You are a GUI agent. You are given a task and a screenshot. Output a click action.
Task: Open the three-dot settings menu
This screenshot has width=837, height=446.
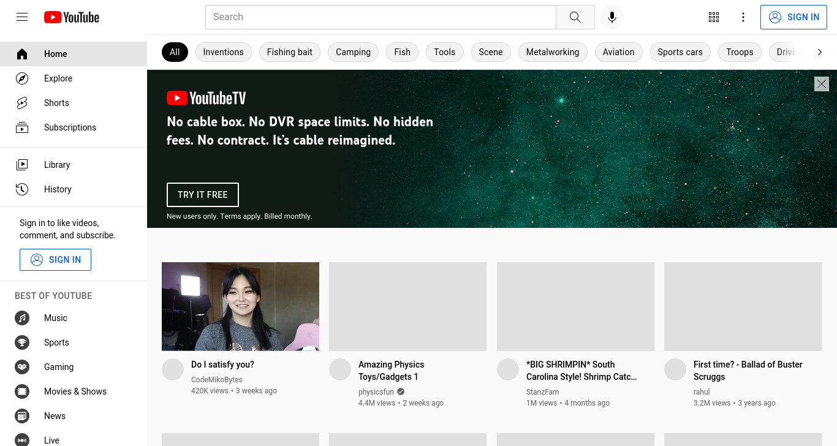click(x=743, y=17)
